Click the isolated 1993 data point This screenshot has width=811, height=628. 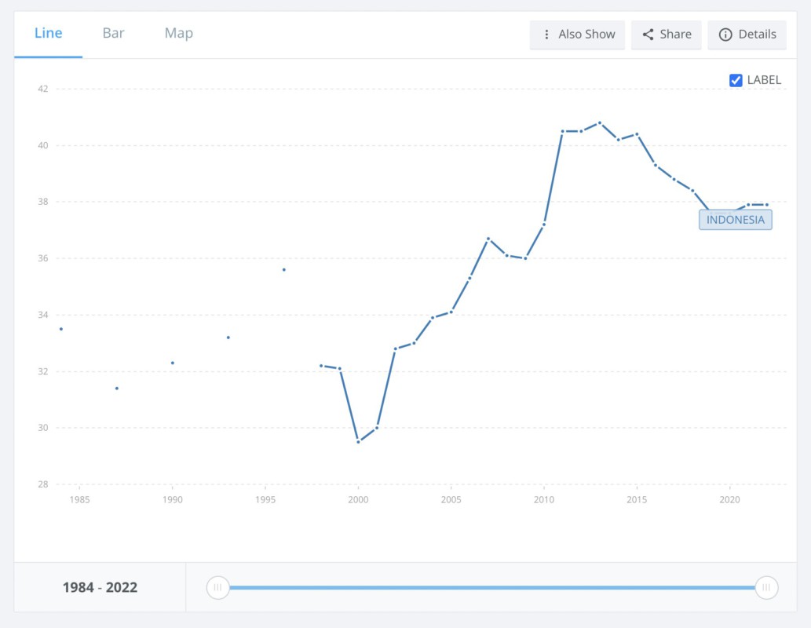pos(228,338)
